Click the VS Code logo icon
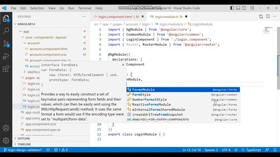Viewport: 280px width, 157px height. 4,8
